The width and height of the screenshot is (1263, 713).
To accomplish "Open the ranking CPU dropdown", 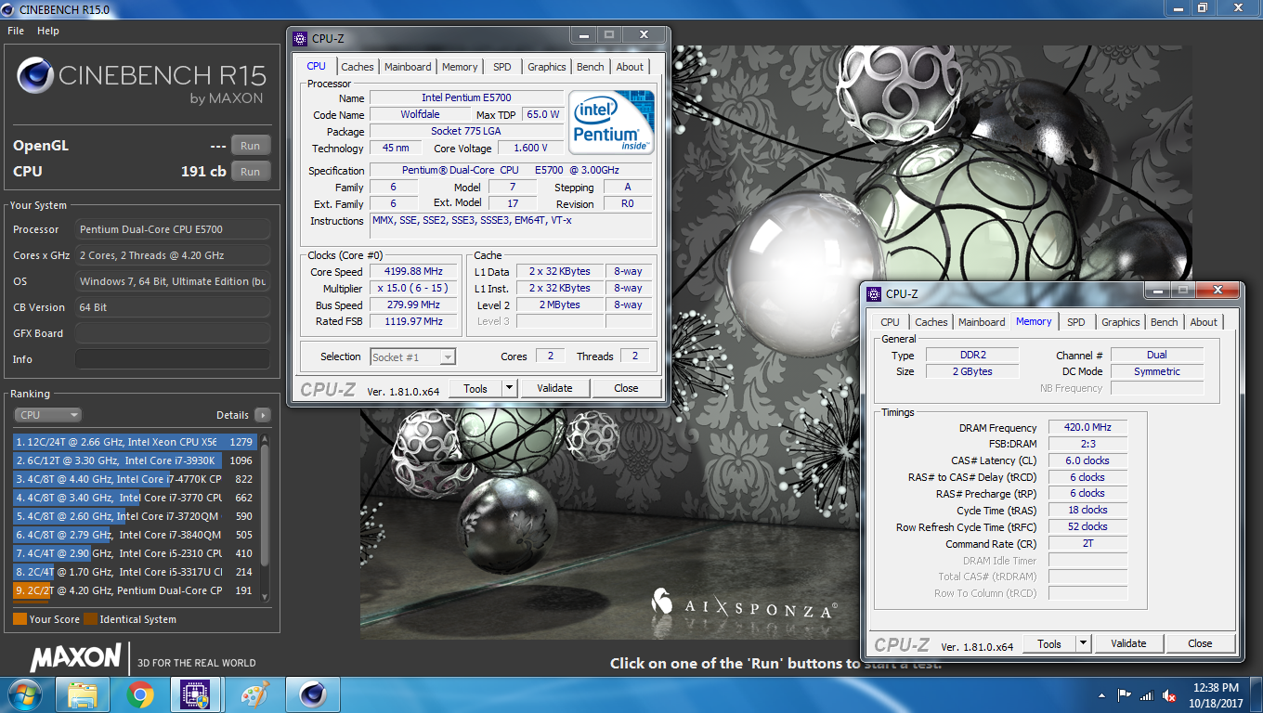I will pyautogui.click(x=47, y=415).
